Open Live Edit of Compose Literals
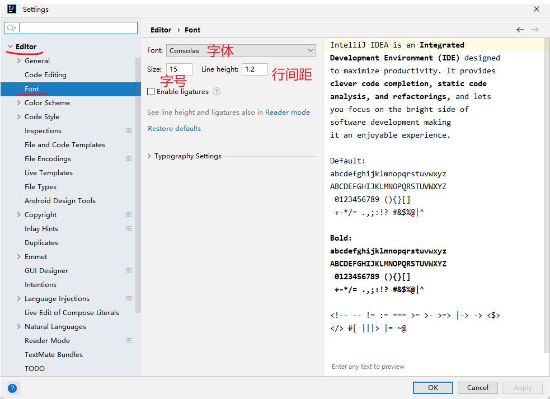This screenshot has width=550, height=399. coord(72,312)
